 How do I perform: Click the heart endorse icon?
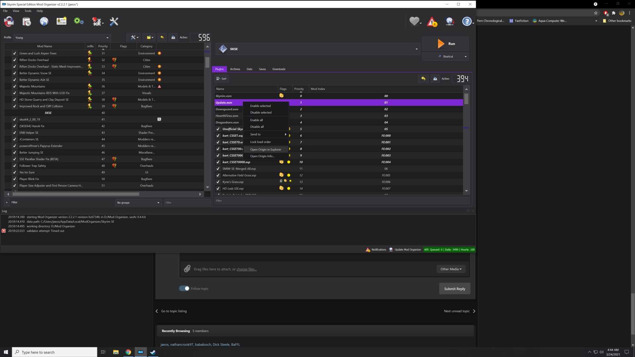[414, 21]
